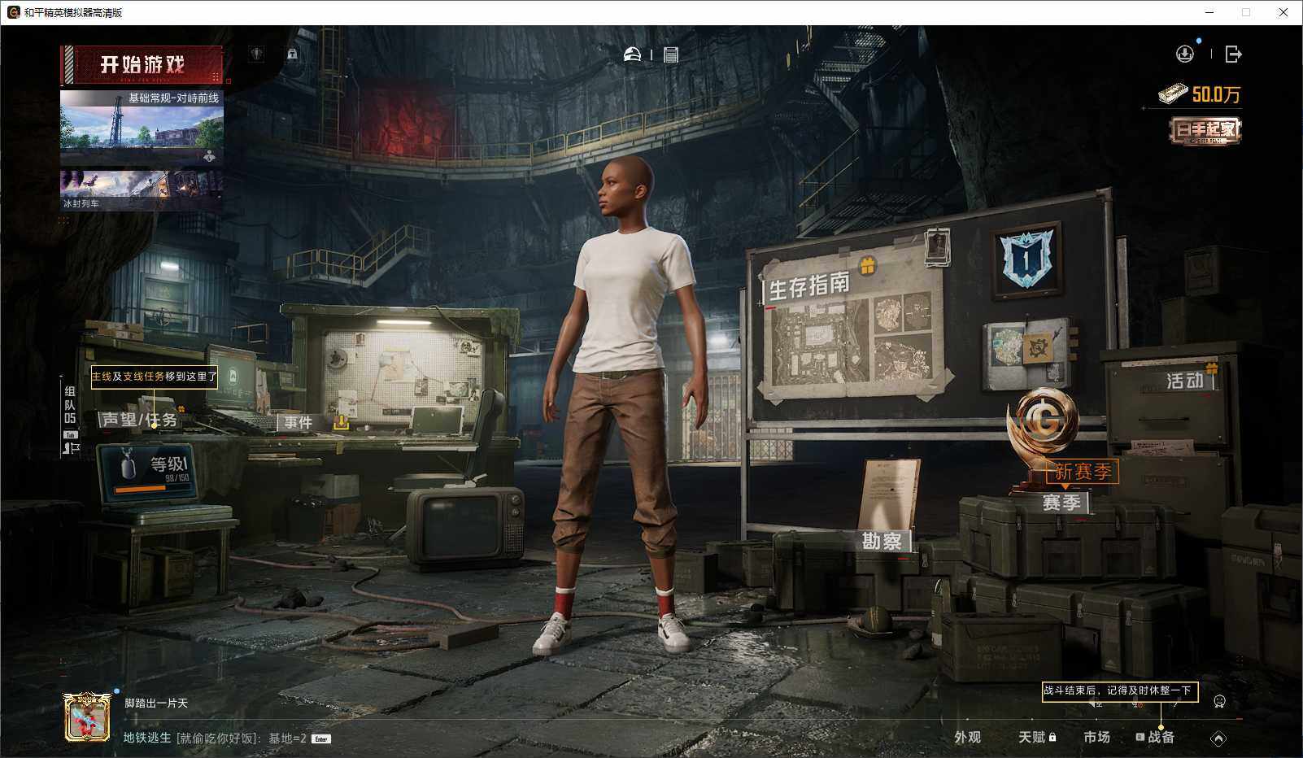Click the emote face icon at bottom right
Viewport: 1303px width, 758px height.
tap(1219, 701)
